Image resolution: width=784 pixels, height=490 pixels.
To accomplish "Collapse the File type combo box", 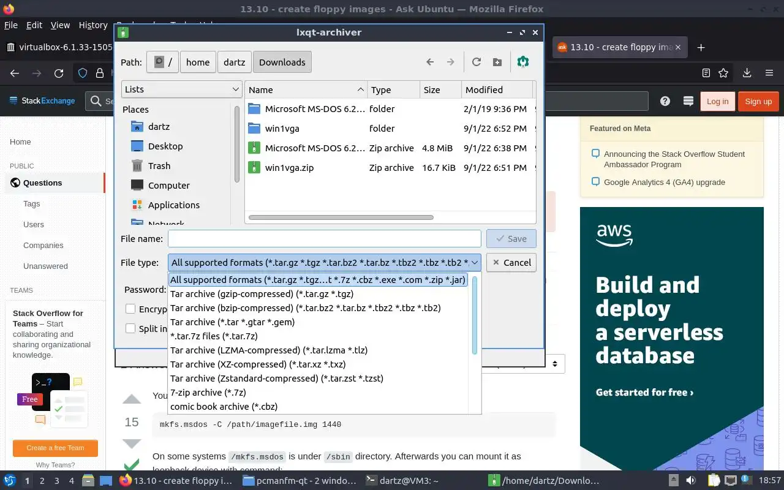I will (325, 263).
